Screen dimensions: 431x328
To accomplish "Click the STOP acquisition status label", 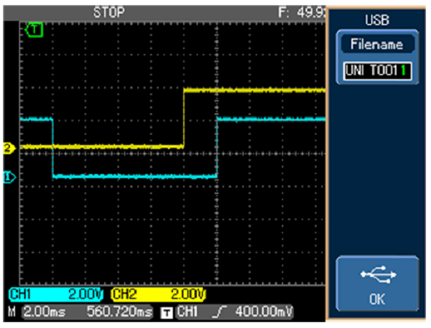I will coord(109,12).
